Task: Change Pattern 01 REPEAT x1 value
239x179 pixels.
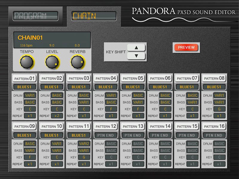Action: pos(30,116)
